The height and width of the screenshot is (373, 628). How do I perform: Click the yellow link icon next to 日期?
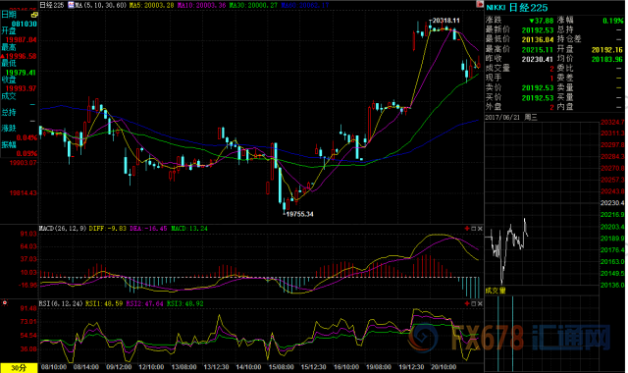point(34,15)
